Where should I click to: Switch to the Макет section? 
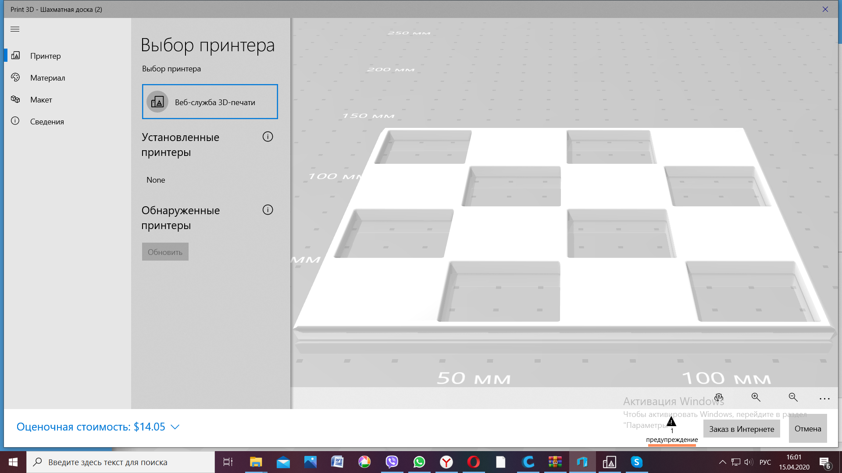click(41, 99)
